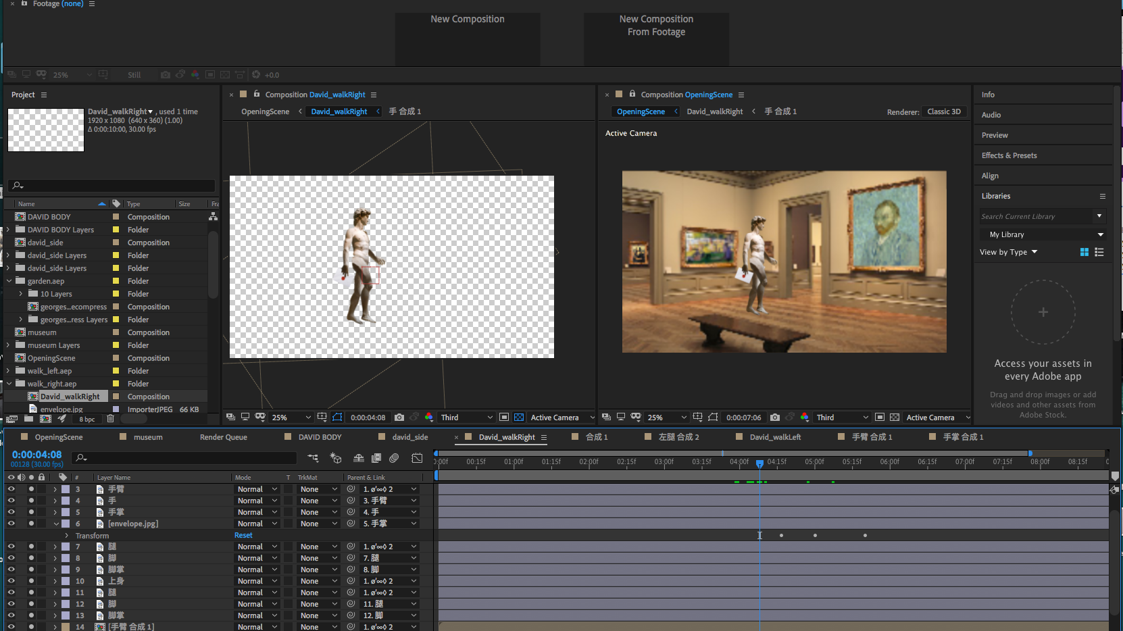Open the Composition Mini-Flowchart icon

[x=313, y=458]
